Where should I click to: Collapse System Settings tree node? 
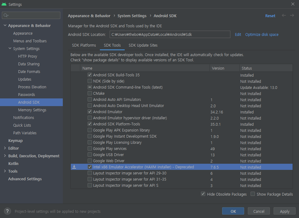click(10, 48)
